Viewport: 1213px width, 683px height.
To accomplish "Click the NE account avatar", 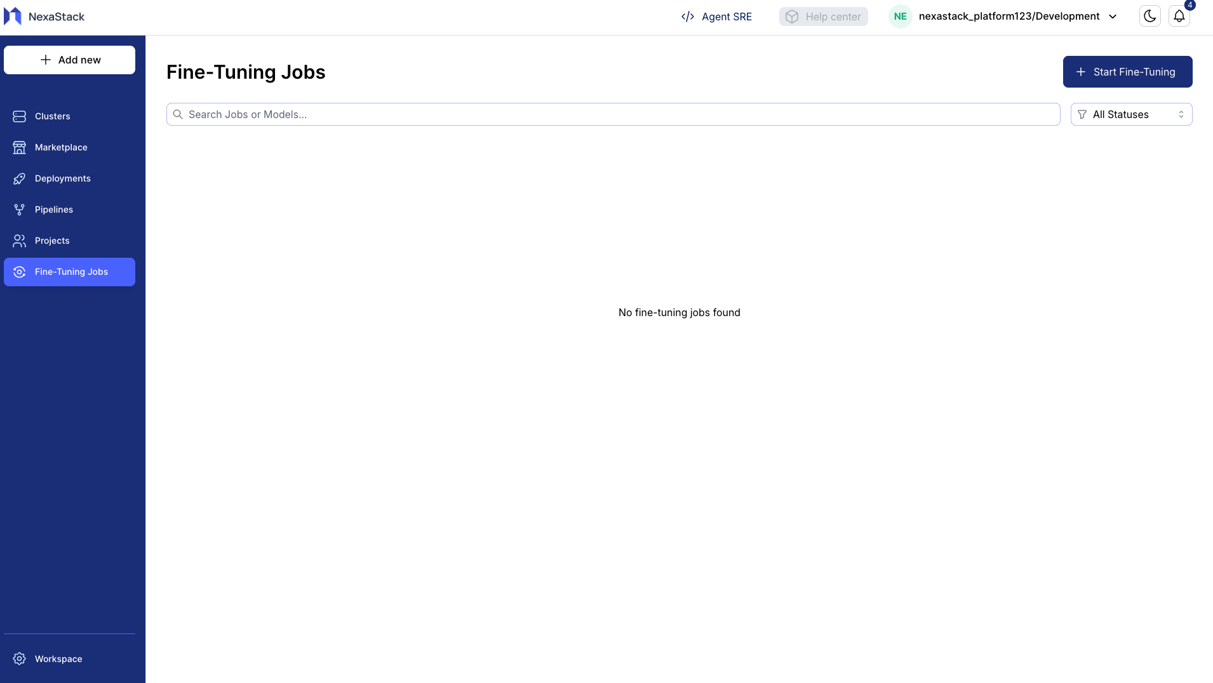I will [x=900, y=17].
